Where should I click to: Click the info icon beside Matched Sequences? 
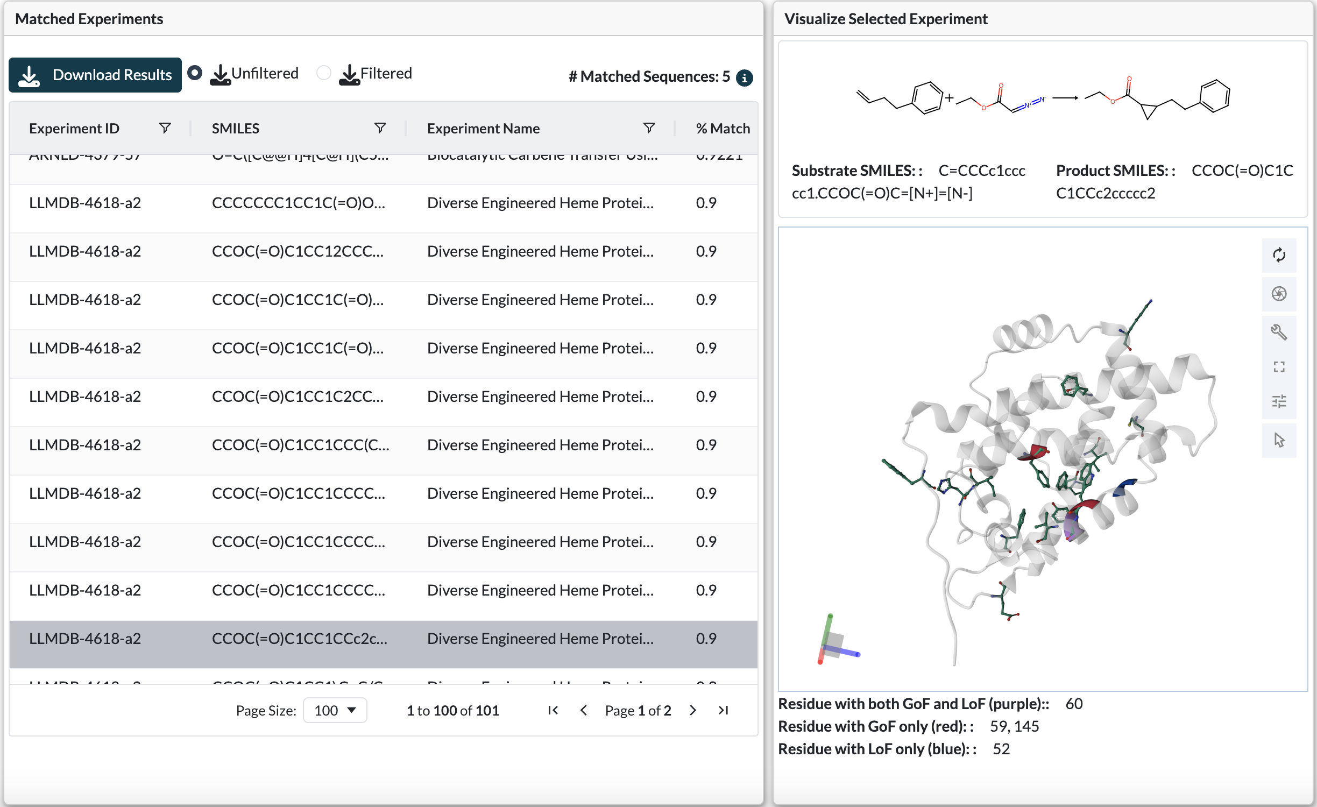(x=744, y=78)
